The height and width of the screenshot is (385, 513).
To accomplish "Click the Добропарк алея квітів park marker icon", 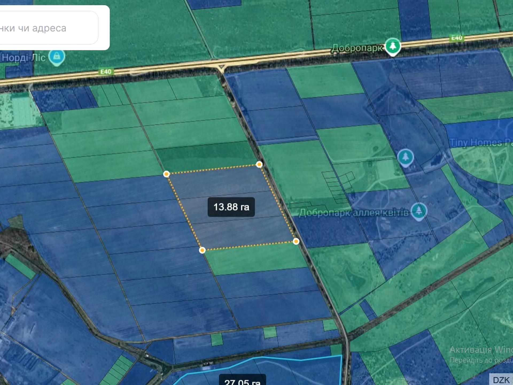I will click(x=419, y=211).
